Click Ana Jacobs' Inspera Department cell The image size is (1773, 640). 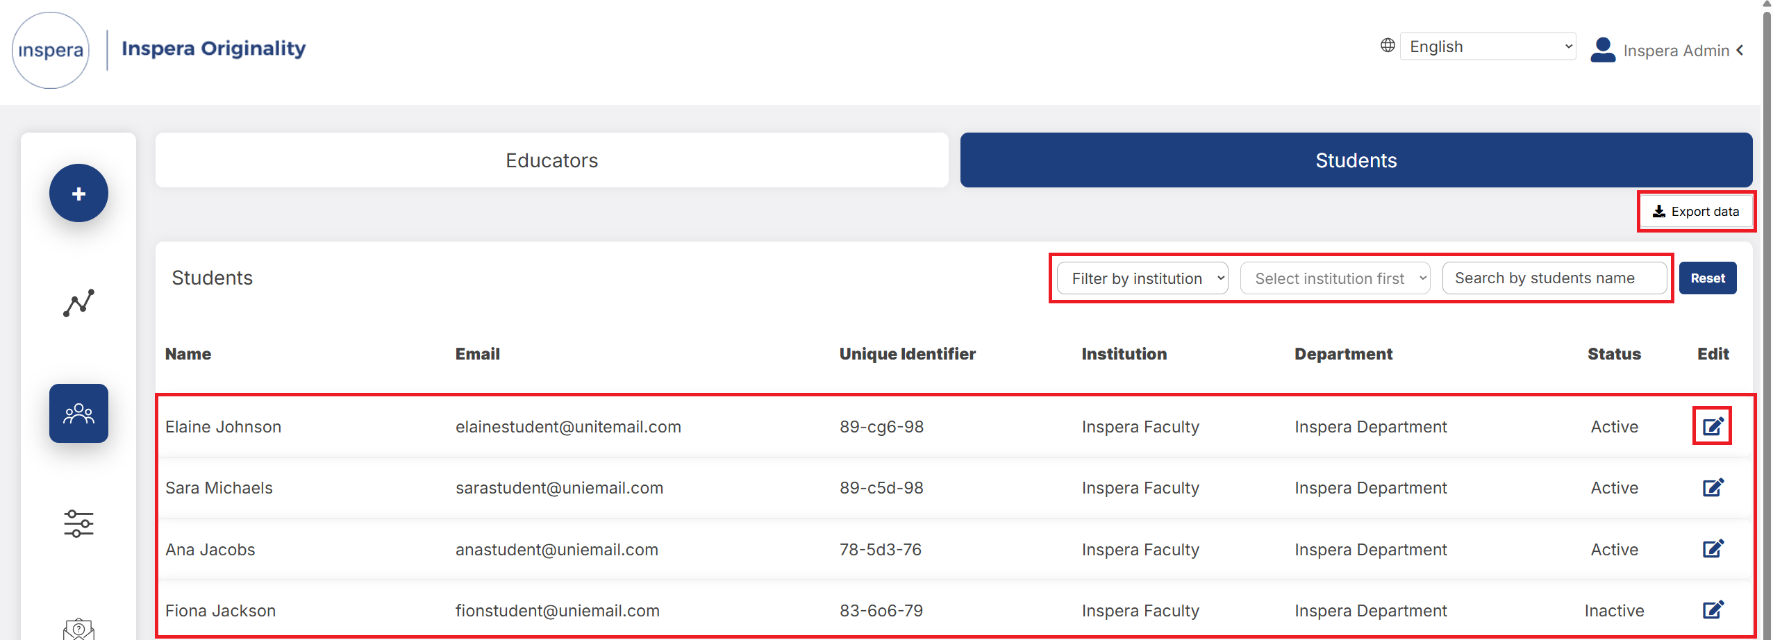1370,550
